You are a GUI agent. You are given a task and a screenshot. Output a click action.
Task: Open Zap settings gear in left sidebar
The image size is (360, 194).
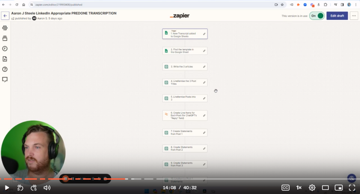pos(5,28)
